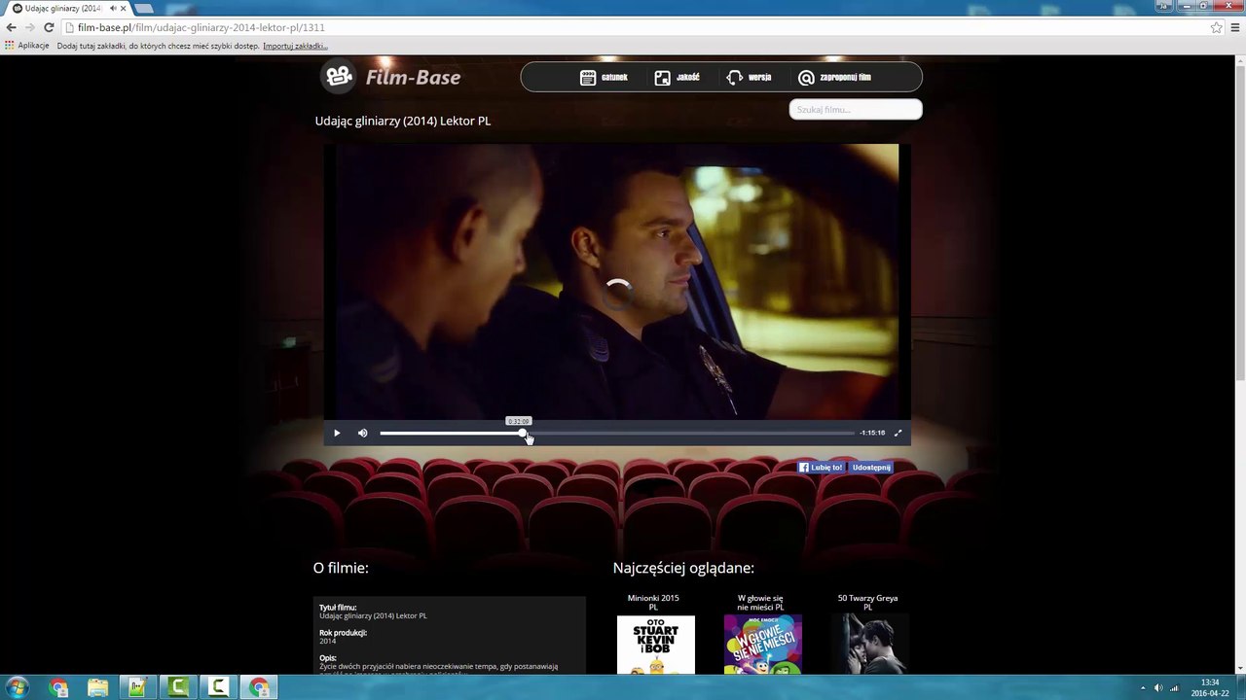Screen dimensions: 1246x700
Task: Open the network signal tray icon
Action: [1174, 688]
